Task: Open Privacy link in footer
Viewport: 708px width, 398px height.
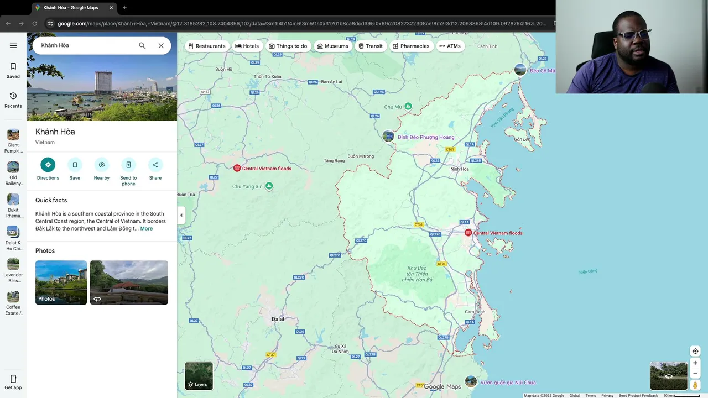Action: pos(607,395)
